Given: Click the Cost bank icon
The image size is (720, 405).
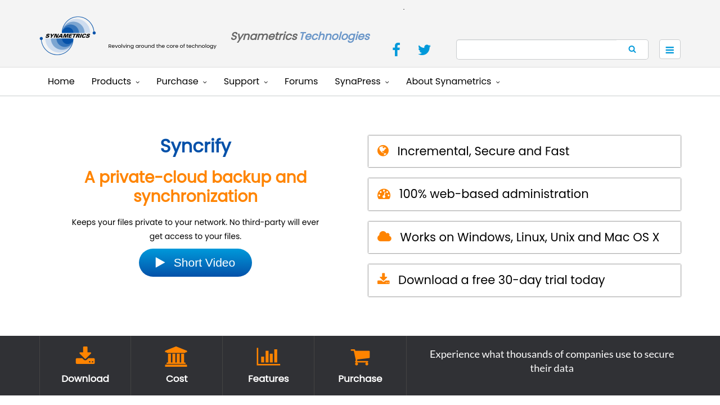Looking at the screenshot, I should 176,356.
